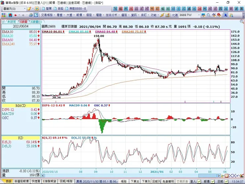This screenshot has height=184, width=245.
Task: Click the '法' toolbar icon
Action: click(226, 9)
